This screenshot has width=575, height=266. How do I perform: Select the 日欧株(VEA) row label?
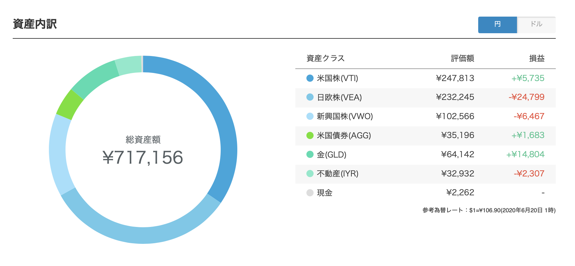click(x=339, y=97)
